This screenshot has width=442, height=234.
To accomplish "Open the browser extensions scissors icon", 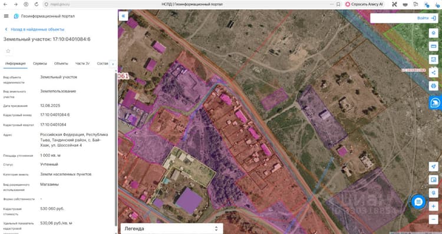I will click(x=394, y=4).
